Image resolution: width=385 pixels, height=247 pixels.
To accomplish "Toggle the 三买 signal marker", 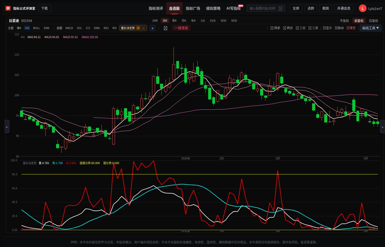I will click(301, 28).
